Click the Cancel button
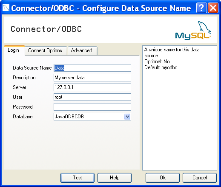This screenshot has height=187, width=221. (x=200, y=178)
